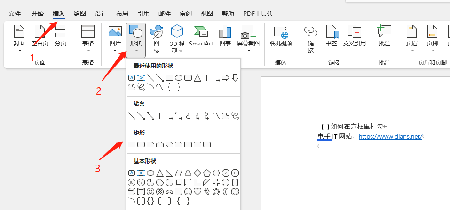450x210 pixels.
Task: Select the lightning bolt shape
Action: (206, 192)
